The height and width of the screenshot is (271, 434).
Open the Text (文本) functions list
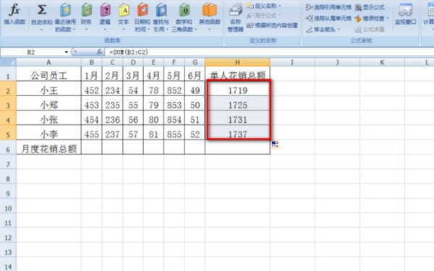(124, 17)
